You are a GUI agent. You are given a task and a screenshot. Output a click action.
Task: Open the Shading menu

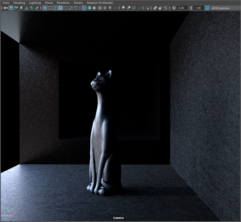point(19,3)
